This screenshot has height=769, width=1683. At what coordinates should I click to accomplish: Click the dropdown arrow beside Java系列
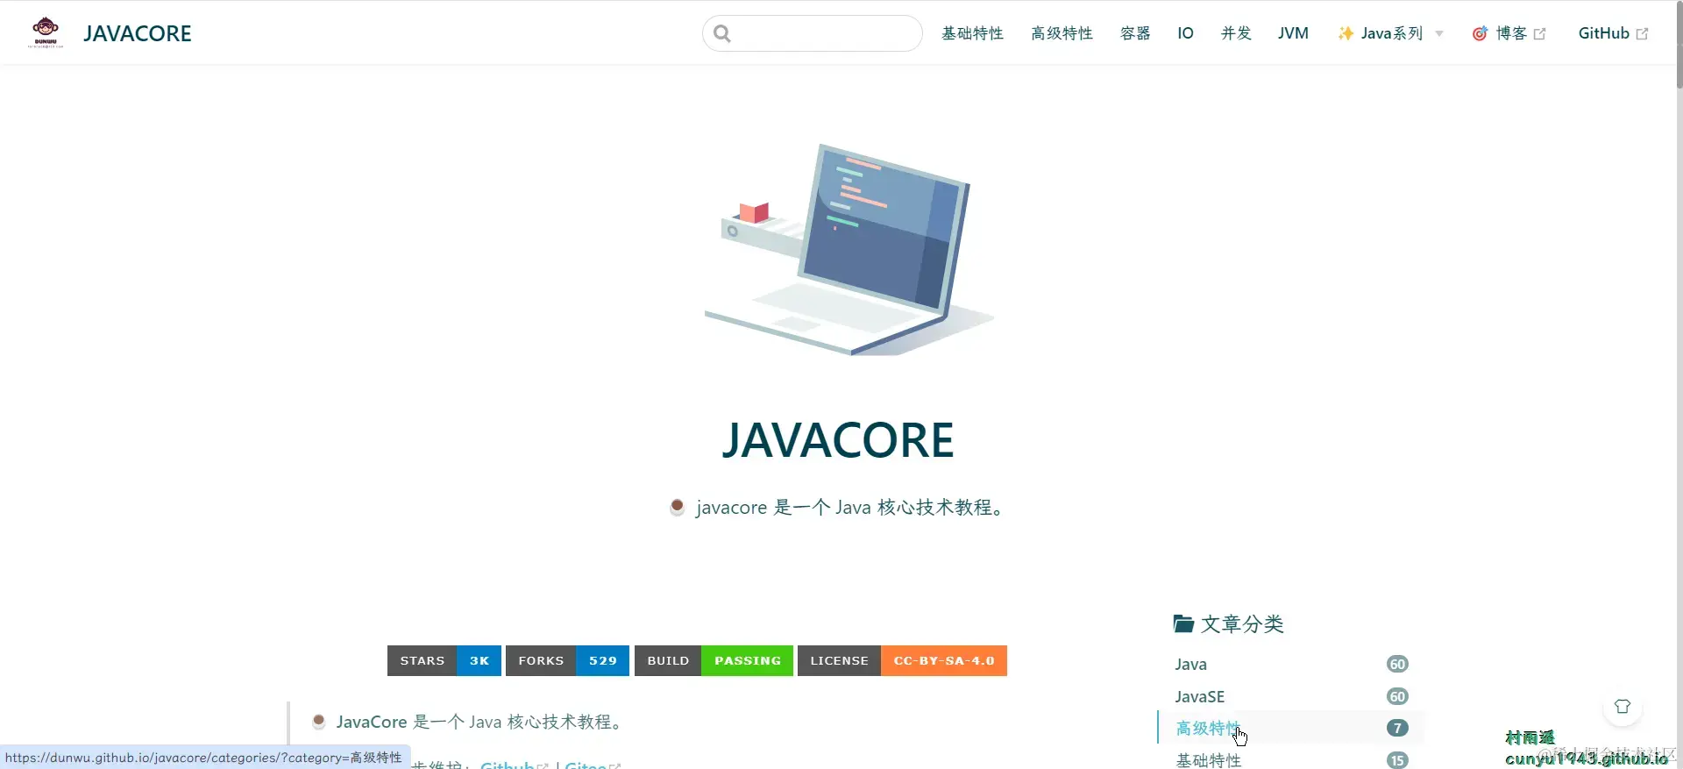1438,34
